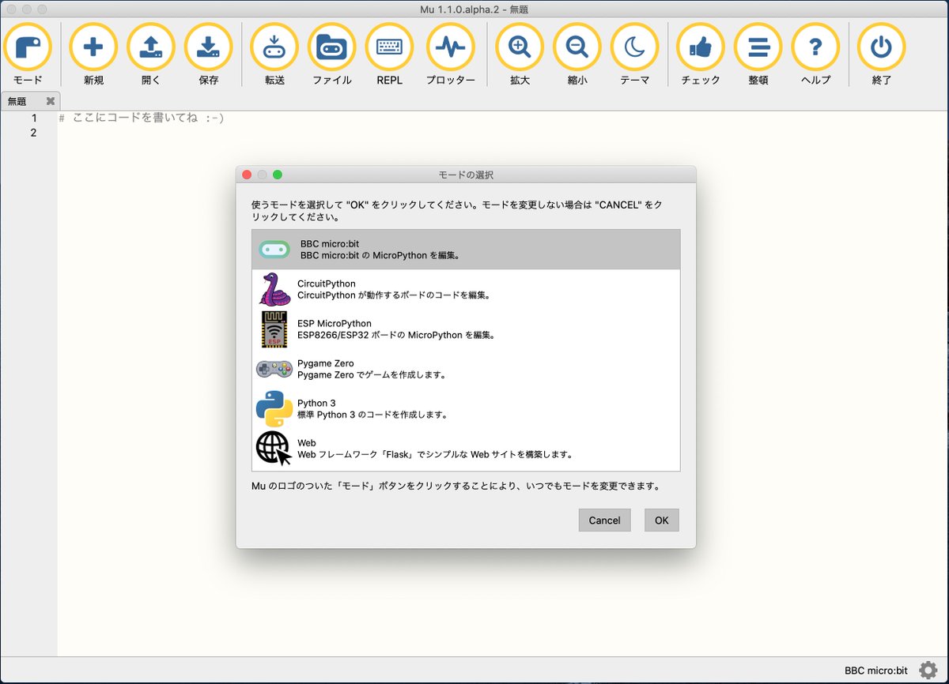Screen dimensions: 949x684
Task: Quit Mu with 終了 power icon
Action: point(881,47)
